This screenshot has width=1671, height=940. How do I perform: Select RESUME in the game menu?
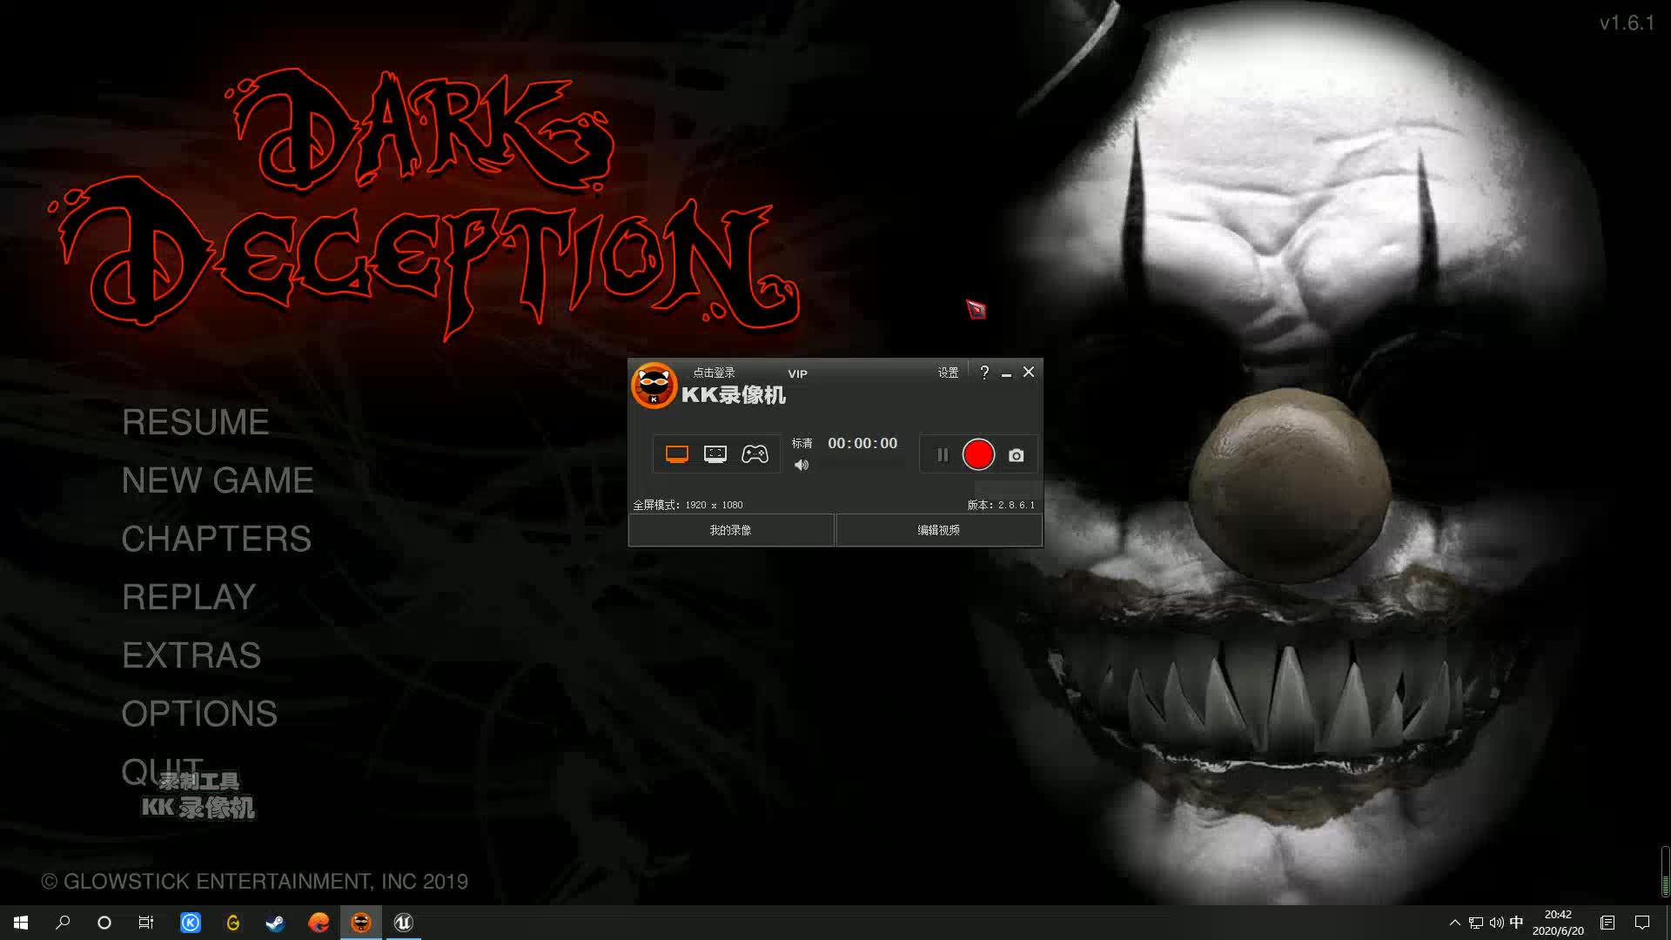[196, 422]
